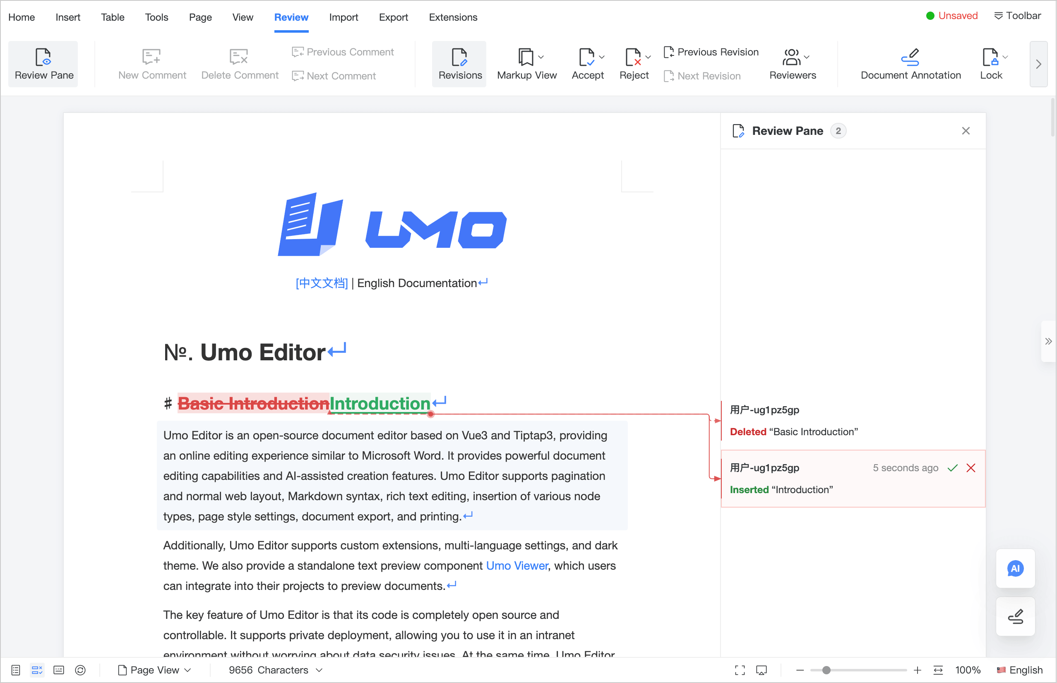The image size is (1057, 683).
Task: Start presentation preview mode icon
Action: [761, 670]
